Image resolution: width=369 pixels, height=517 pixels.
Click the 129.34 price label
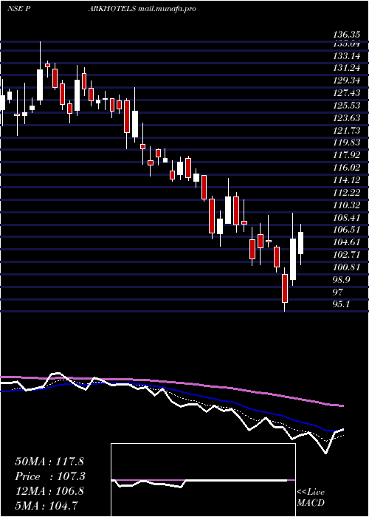pos(347,81)
